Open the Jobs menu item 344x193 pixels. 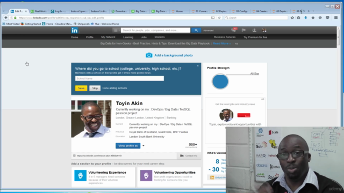[x=144, y=37]
